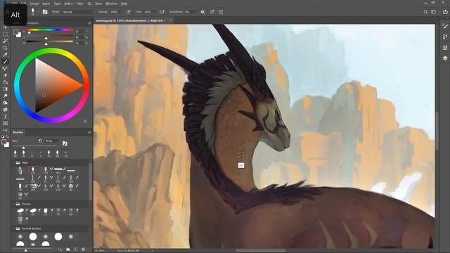Viewport: 450px width, 253px height.
Task: Click the delete brush trash icon
Action: (84, 249)
